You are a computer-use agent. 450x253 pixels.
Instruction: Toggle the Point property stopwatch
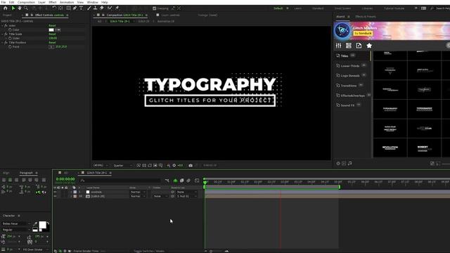(10, 46)
